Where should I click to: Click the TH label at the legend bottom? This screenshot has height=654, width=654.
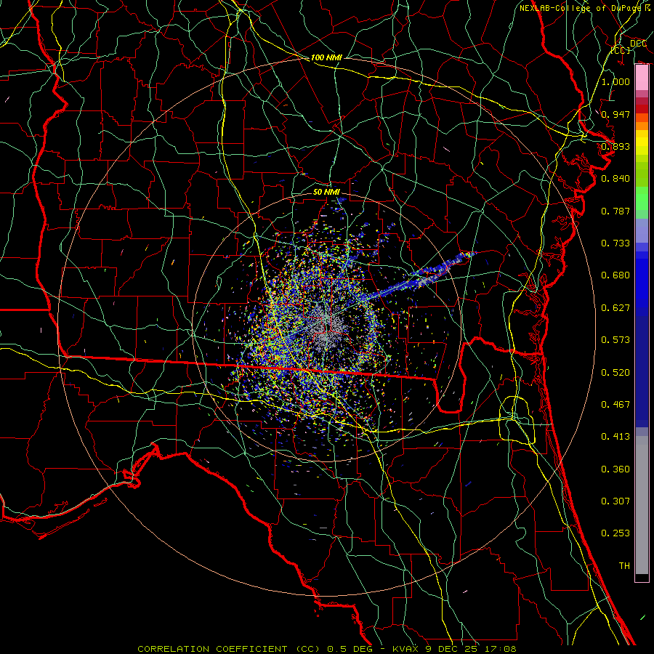click(x=624, y=566)
